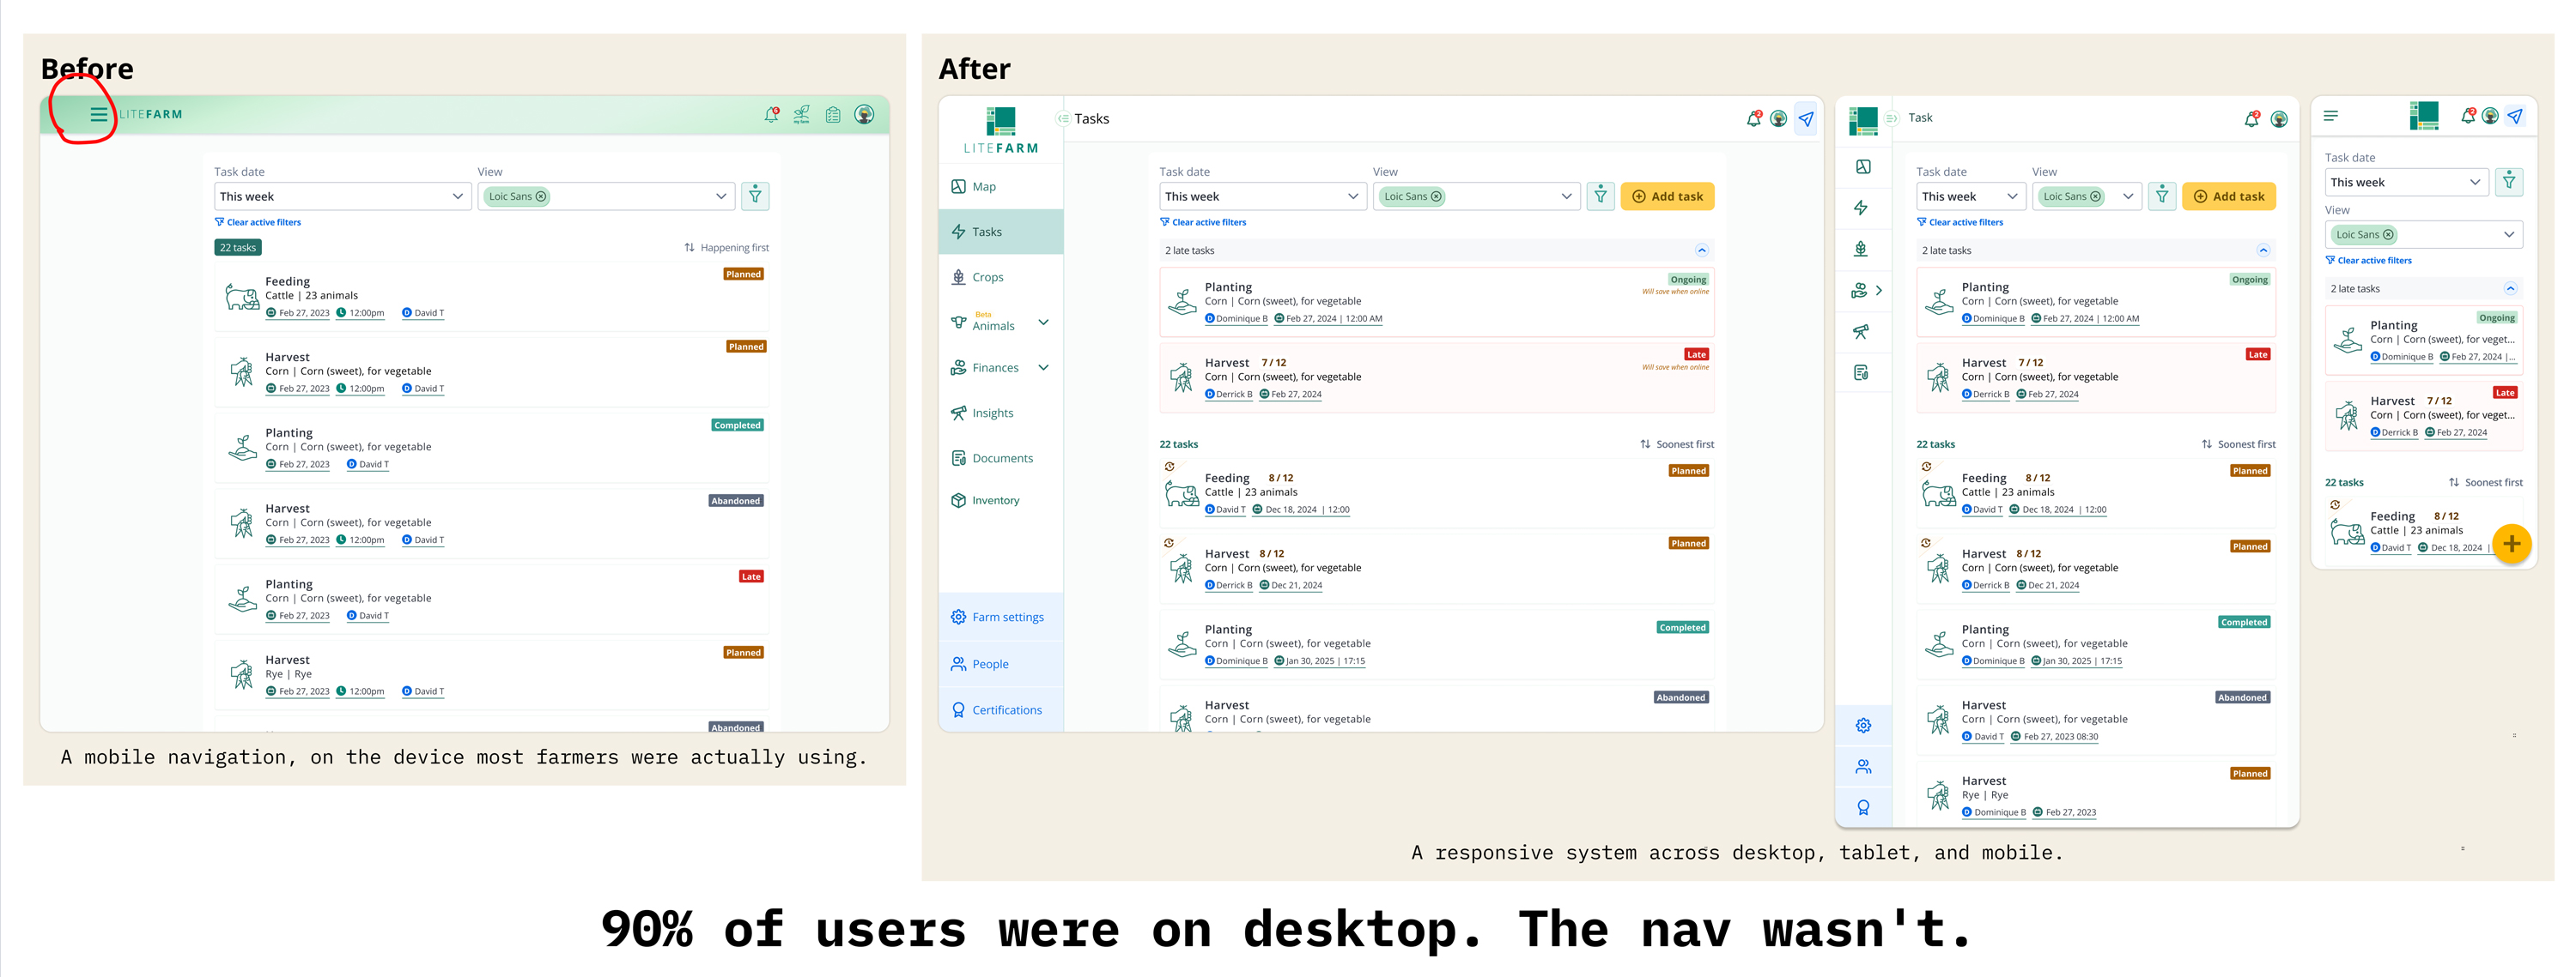Click the paper plane icon in the mobile mockup
The width and height of the screenshot is (2576, 977).
tap(2515, 116)
